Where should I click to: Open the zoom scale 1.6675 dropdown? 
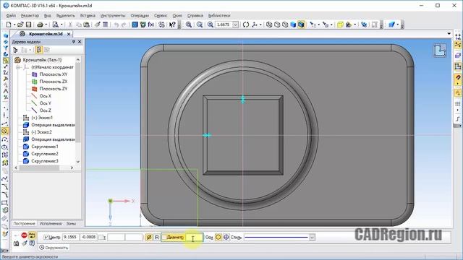point(235,25)
